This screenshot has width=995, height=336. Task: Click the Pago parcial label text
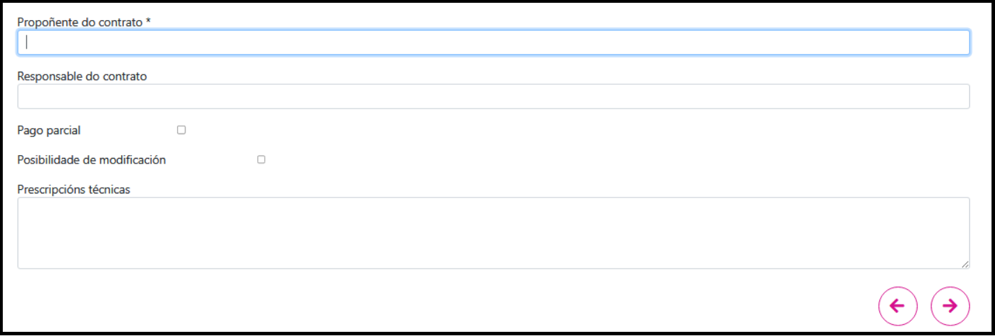49,130
